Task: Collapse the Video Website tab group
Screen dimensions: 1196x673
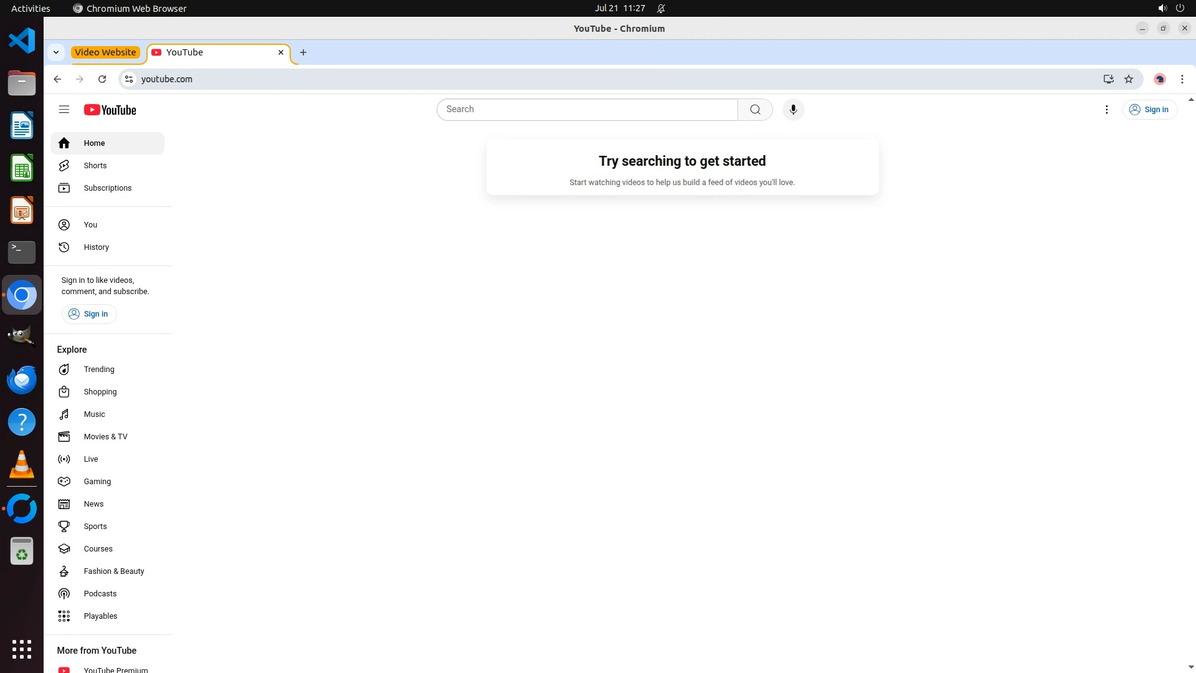Action: (105, 52)
